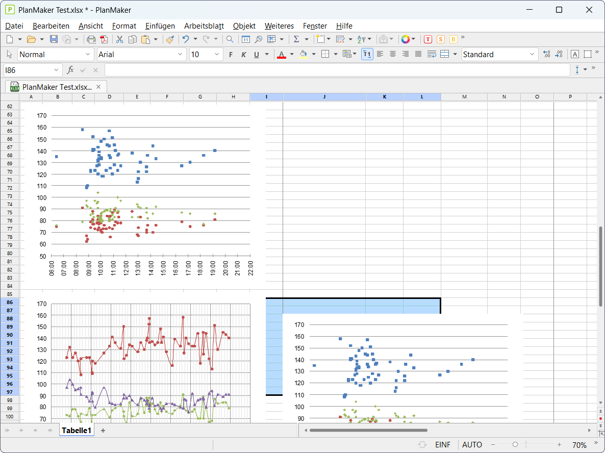Insert new object frame icon

click(320, 39)
